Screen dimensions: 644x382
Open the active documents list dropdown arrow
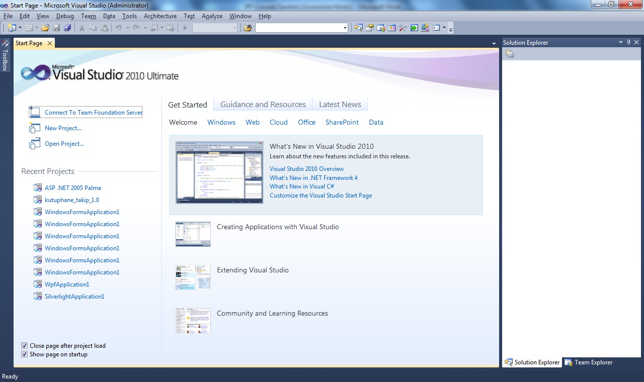coord(494,44)
